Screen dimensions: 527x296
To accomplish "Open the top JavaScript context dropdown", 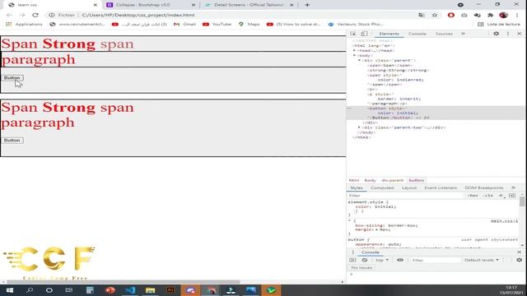I will [382, 260].
